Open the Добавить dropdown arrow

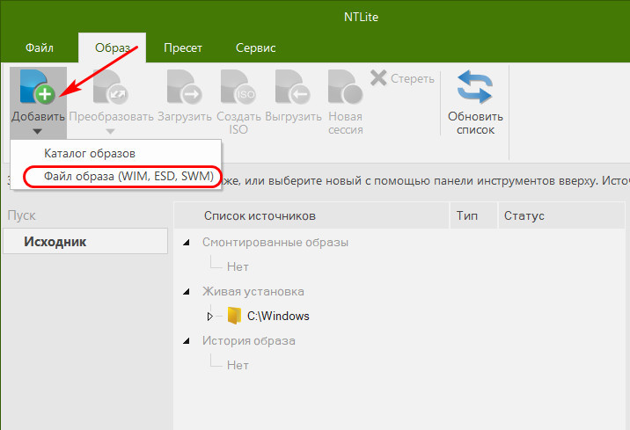[37, 131]
